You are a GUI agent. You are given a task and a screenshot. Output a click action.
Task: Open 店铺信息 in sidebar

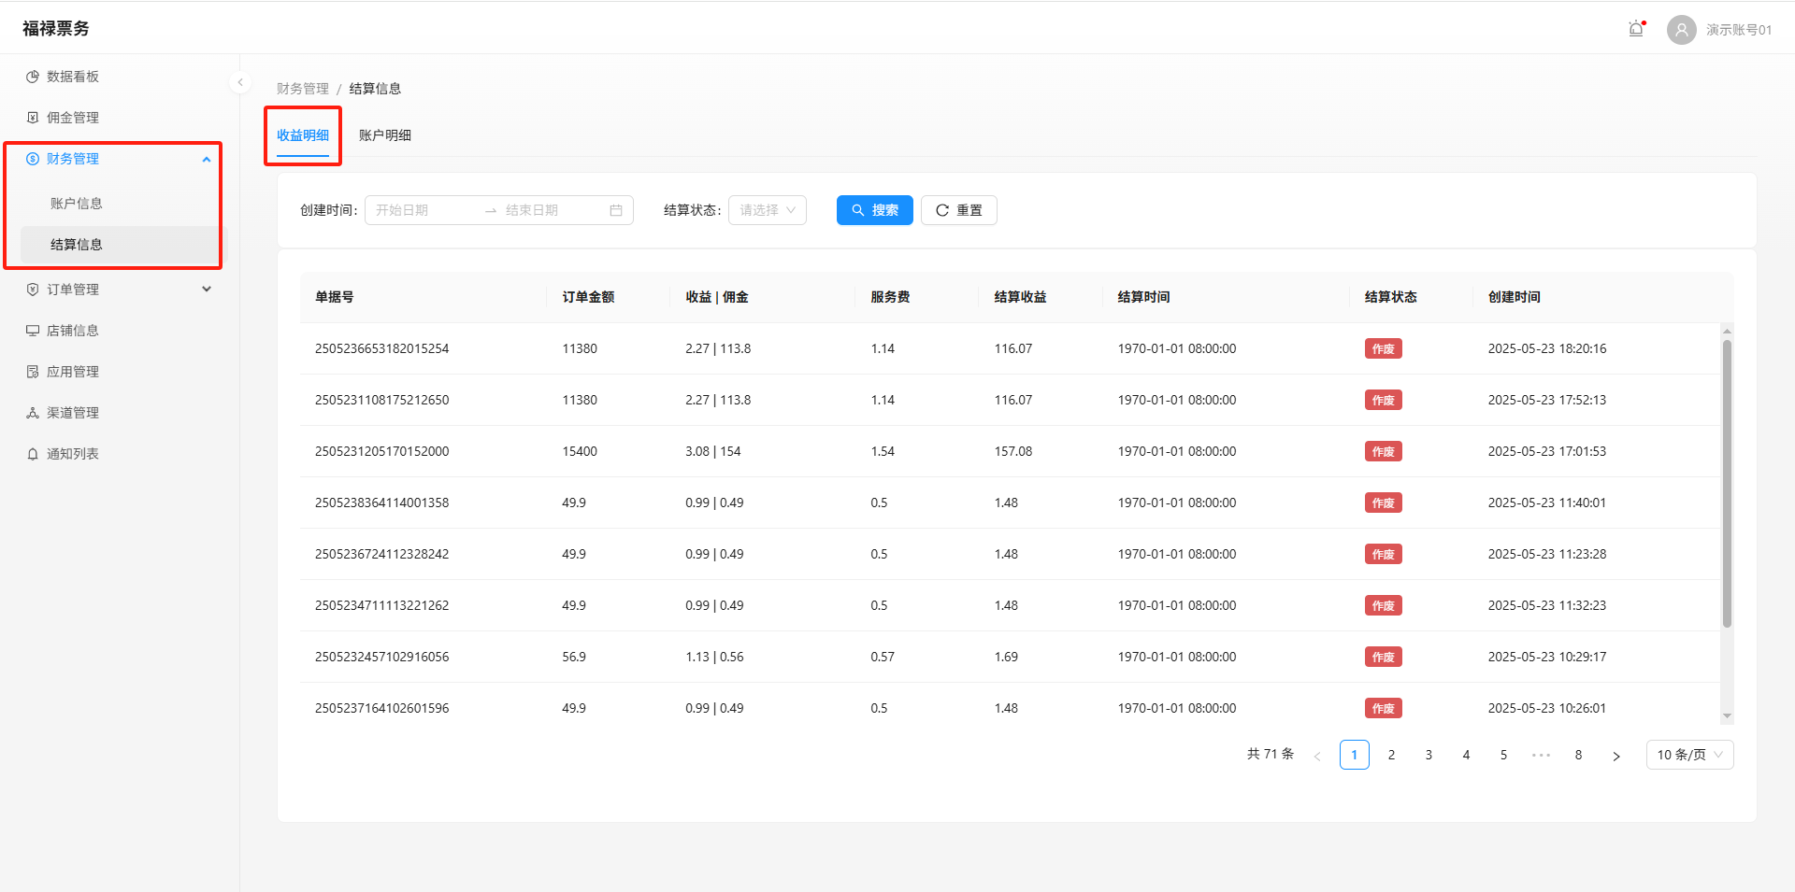[73, 331]
